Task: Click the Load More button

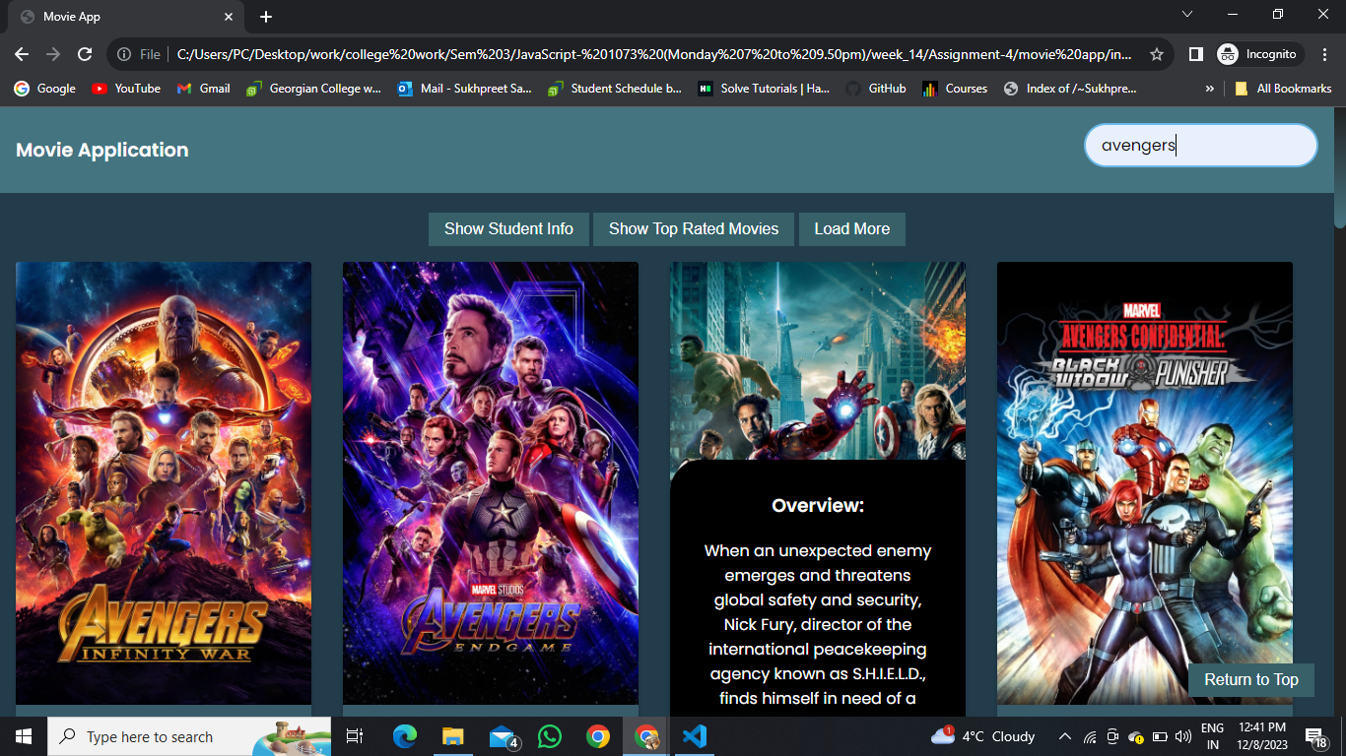Action: tap(852, 228)
